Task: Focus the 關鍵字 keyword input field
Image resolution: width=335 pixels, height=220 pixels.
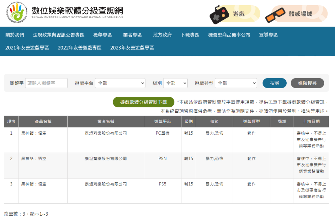Action: 46,83
